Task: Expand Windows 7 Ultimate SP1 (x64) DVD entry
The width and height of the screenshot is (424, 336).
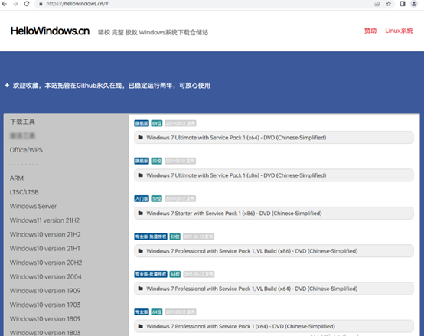Action: pyautogui.click(x=274, y=138)
